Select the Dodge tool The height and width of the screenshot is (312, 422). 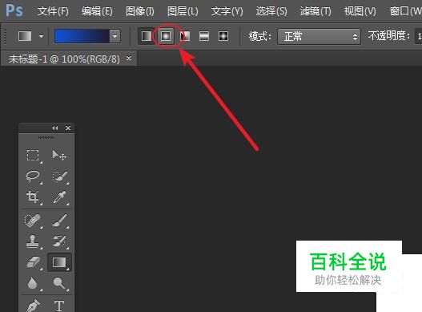point(59,283)
